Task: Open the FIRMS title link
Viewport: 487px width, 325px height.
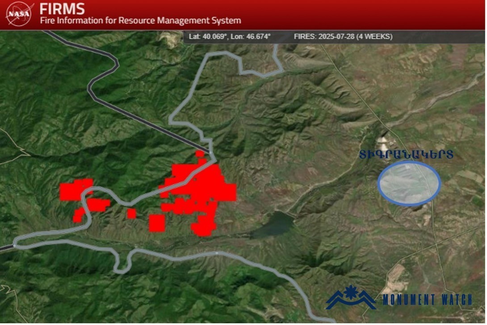Action: (62, 8)
